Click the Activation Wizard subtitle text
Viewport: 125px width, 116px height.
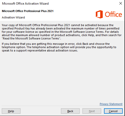[x=13, y=17]
